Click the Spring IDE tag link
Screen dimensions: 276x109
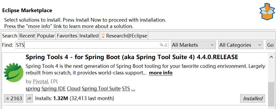coord(53,89)
